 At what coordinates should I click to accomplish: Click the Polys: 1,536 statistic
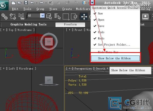(x=77, y=80)
